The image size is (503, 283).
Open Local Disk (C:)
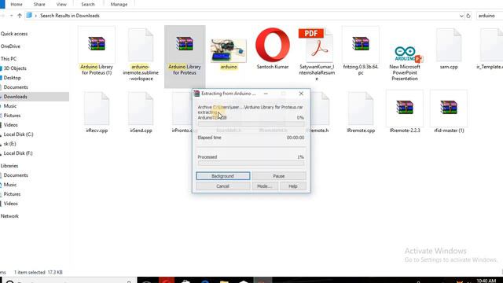click(18, 134)
